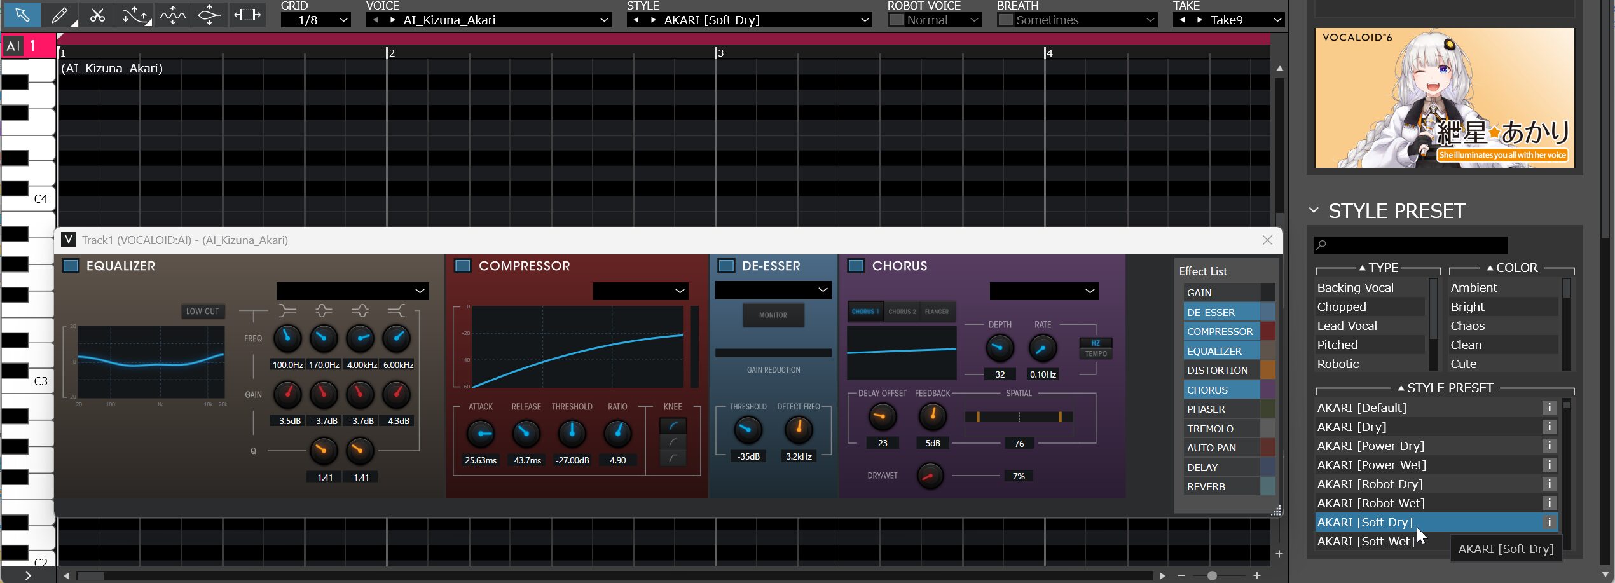Collapse the STYLE PRESET section
The image size is (1615, 583).
(x=1314, y=210)
